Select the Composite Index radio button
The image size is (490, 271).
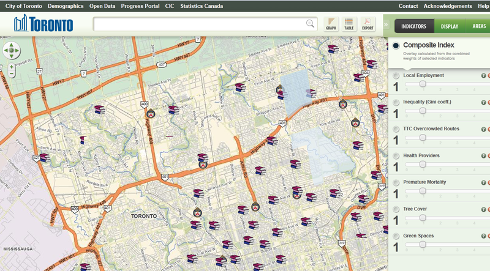click(x=396, y=46)
